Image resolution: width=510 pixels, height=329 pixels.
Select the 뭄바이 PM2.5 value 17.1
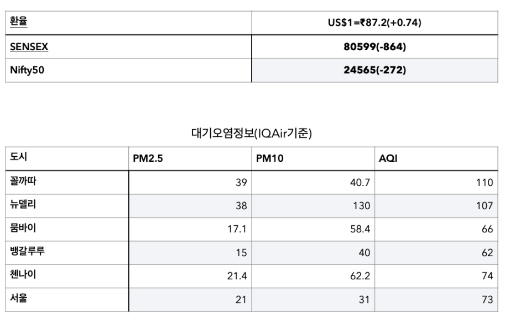(237, 229)
